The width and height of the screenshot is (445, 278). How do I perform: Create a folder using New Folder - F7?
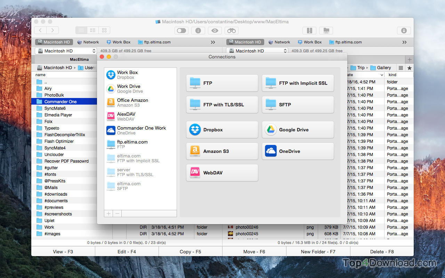click(318, 251)
